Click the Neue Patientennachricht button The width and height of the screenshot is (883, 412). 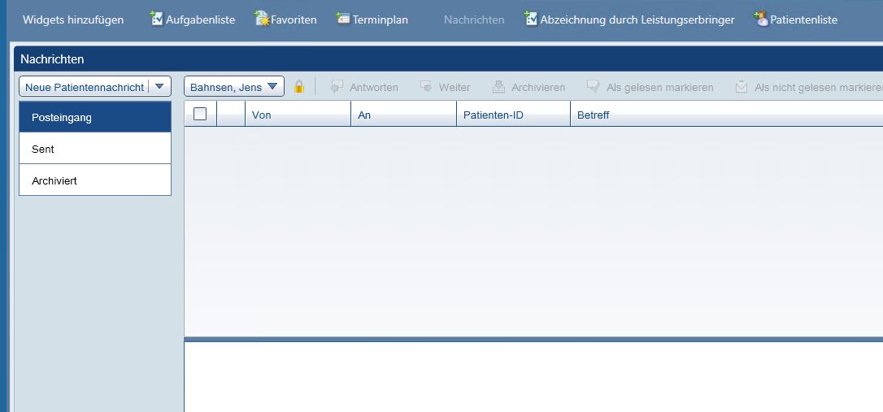[85, 87]
